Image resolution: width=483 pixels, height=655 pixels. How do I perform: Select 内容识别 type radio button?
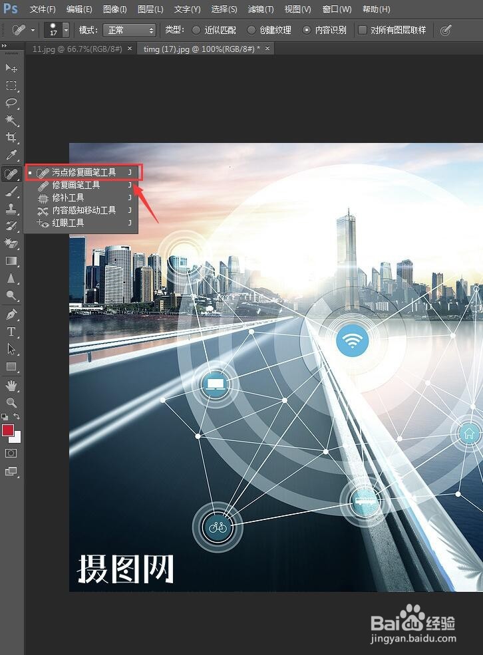tap(307, 30)
